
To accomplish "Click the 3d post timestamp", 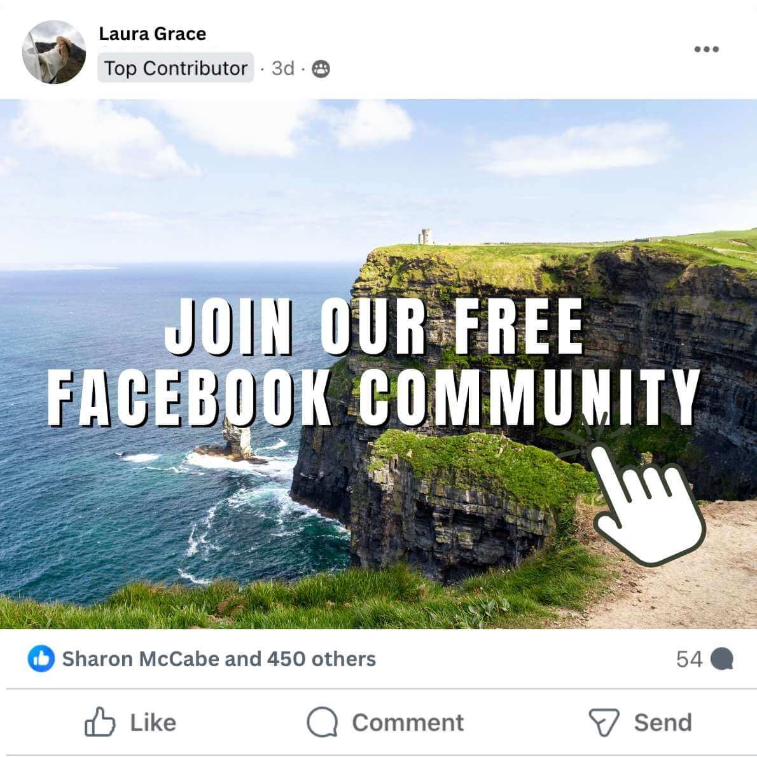I will point(283,69).
